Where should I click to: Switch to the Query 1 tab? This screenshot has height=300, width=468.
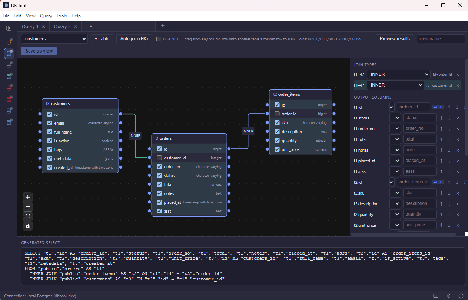30,27
